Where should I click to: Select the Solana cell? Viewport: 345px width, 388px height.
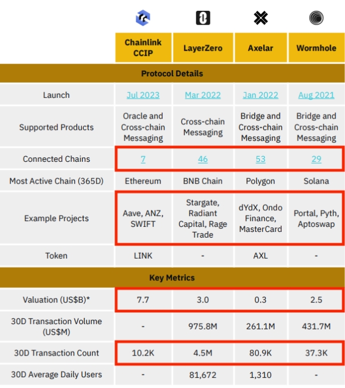[x=316, y=181]
